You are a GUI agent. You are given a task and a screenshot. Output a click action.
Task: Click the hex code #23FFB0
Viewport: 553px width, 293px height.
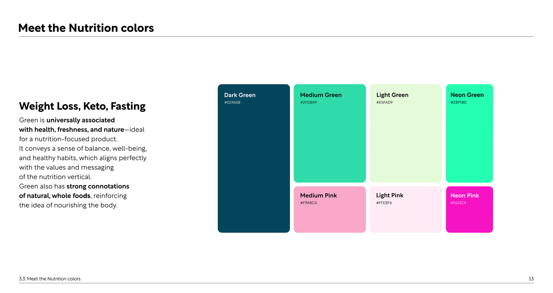point(459,103)
